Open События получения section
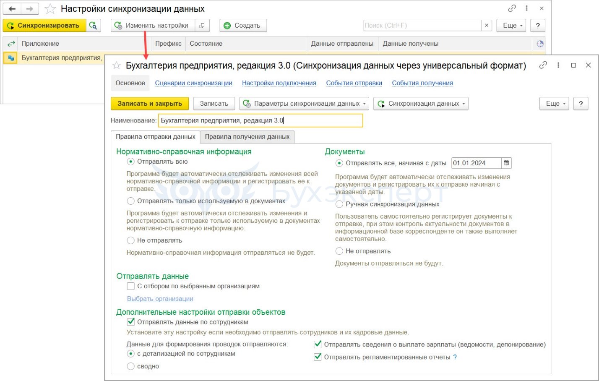The image size is (599, 381). [422, 83]
